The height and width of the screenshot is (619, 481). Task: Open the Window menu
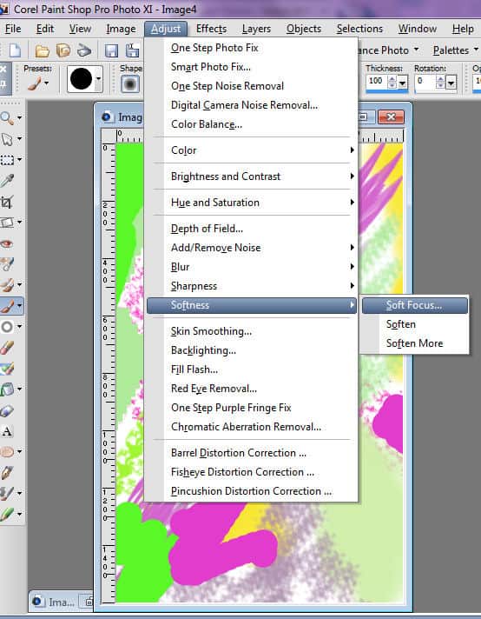point(417,29)
